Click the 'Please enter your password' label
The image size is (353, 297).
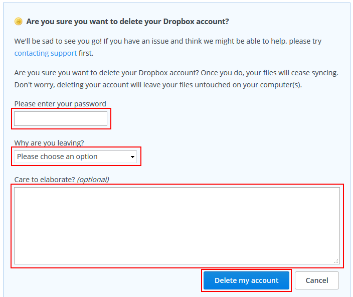click(60, 104)
